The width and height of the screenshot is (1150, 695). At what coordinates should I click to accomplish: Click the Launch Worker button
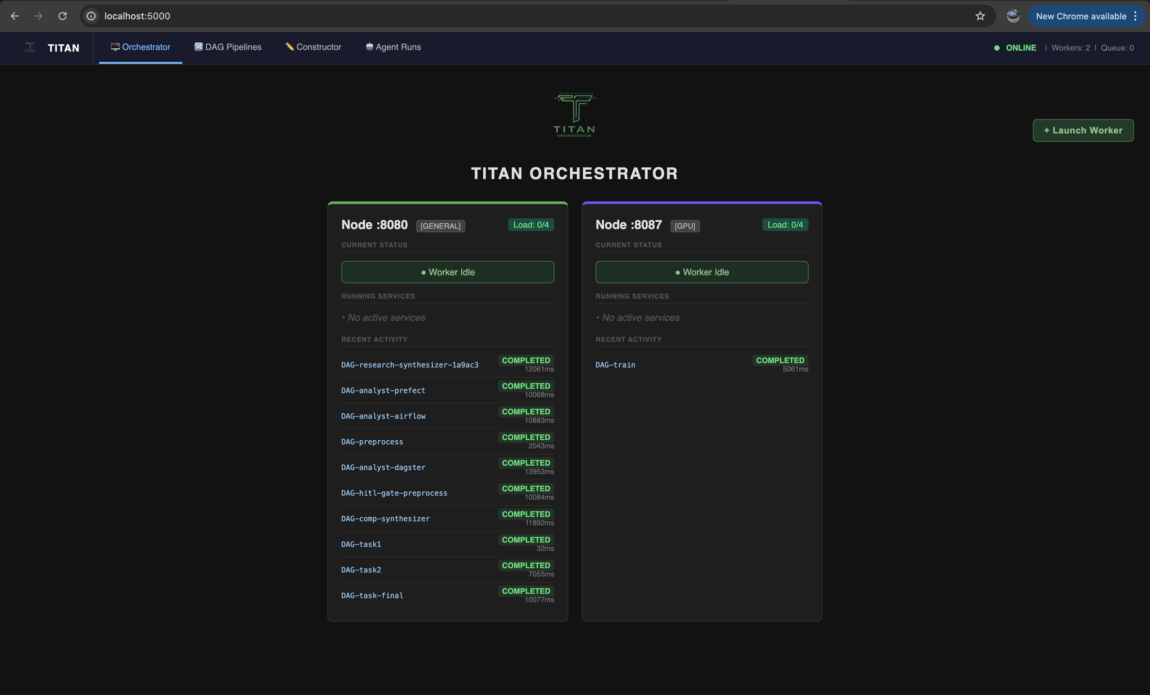pyautogui.click(x=1083, y=130)
